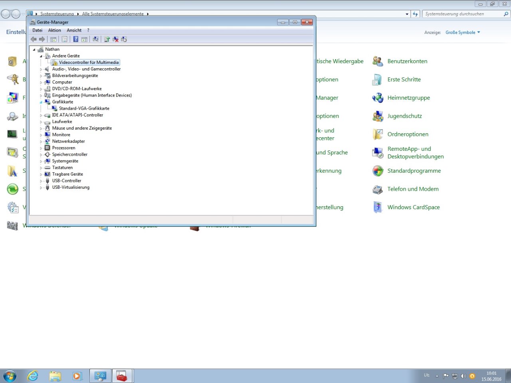This screenshot has height=383, width=511.
Task: Select the Bildverarbeitungsgeräte row
Action: [x=75, y=76]
